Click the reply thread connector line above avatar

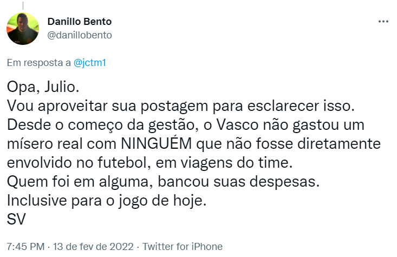(x=22, y=4)
